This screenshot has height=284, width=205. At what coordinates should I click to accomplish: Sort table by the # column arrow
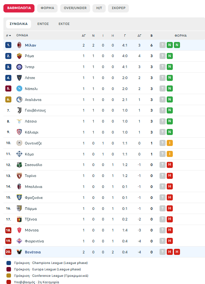coord(10,36)
